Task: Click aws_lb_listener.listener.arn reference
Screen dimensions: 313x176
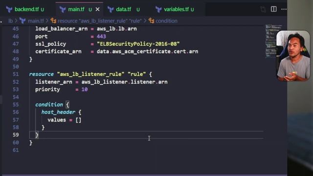Action: [124, 82]
